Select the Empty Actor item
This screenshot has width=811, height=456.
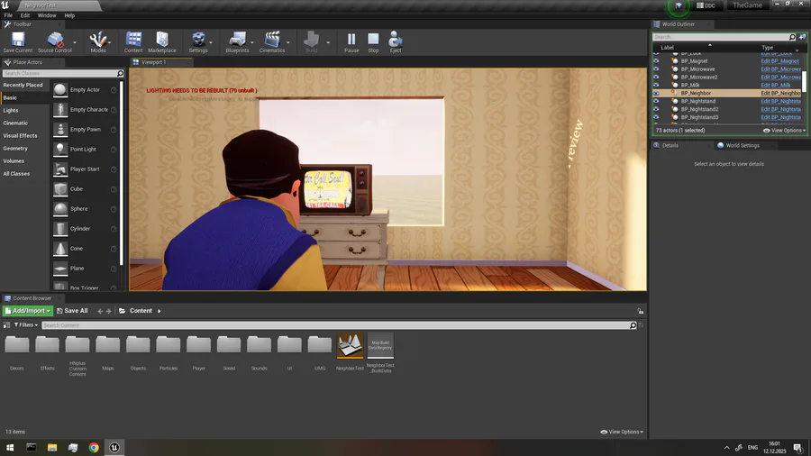(x=85, y=90)
